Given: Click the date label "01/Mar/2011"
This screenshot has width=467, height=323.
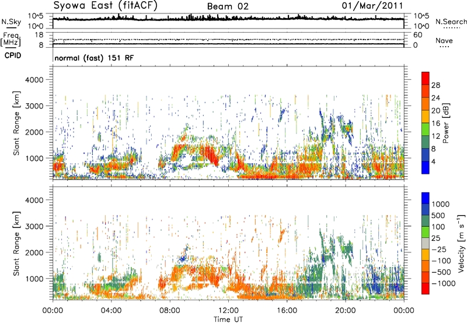Looking at the screenshot, I should tap(372, 6).
